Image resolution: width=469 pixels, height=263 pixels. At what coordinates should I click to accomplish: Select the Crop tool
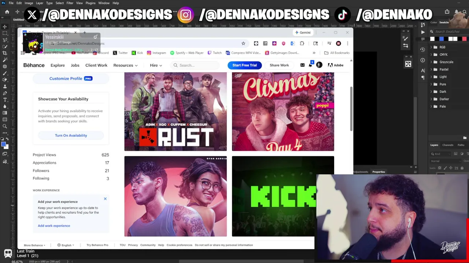(5, 53)
